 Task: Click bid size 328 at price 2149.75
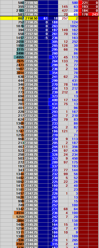53,155
